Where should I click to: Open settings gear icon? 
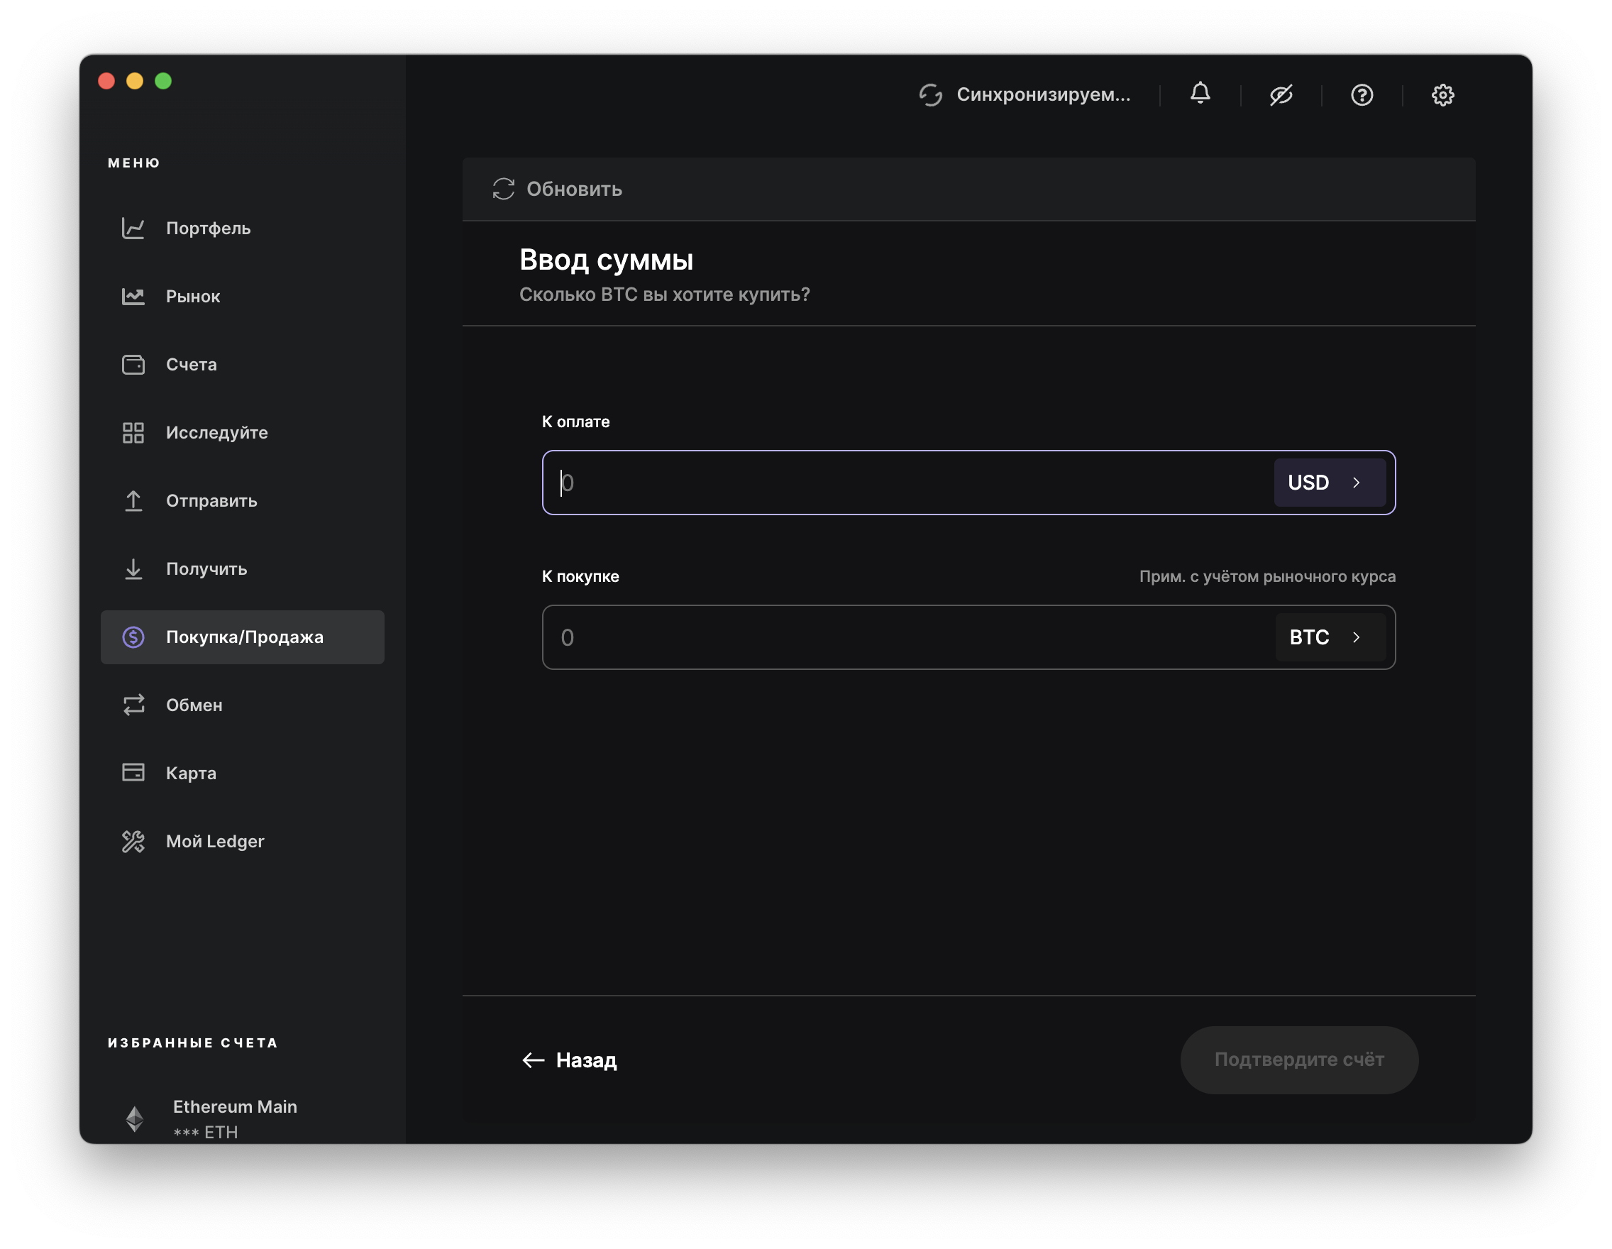(1442, 94)
